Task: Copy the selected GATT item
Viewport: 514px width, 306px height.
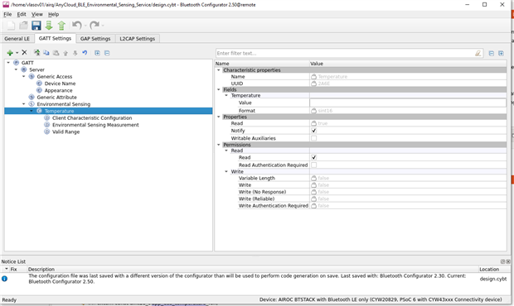Action: 46,53
